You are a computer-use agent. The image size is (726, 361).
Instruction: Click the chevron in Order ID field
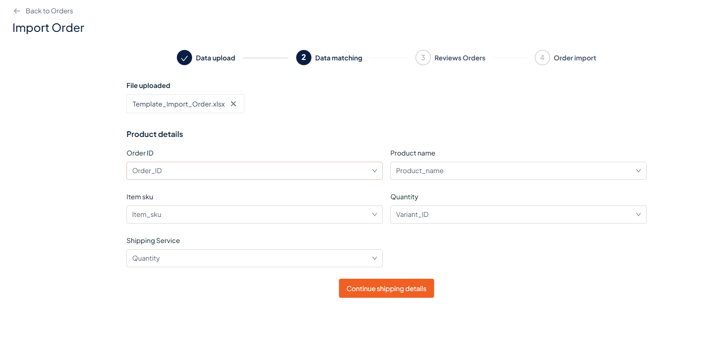click(375, 171)
